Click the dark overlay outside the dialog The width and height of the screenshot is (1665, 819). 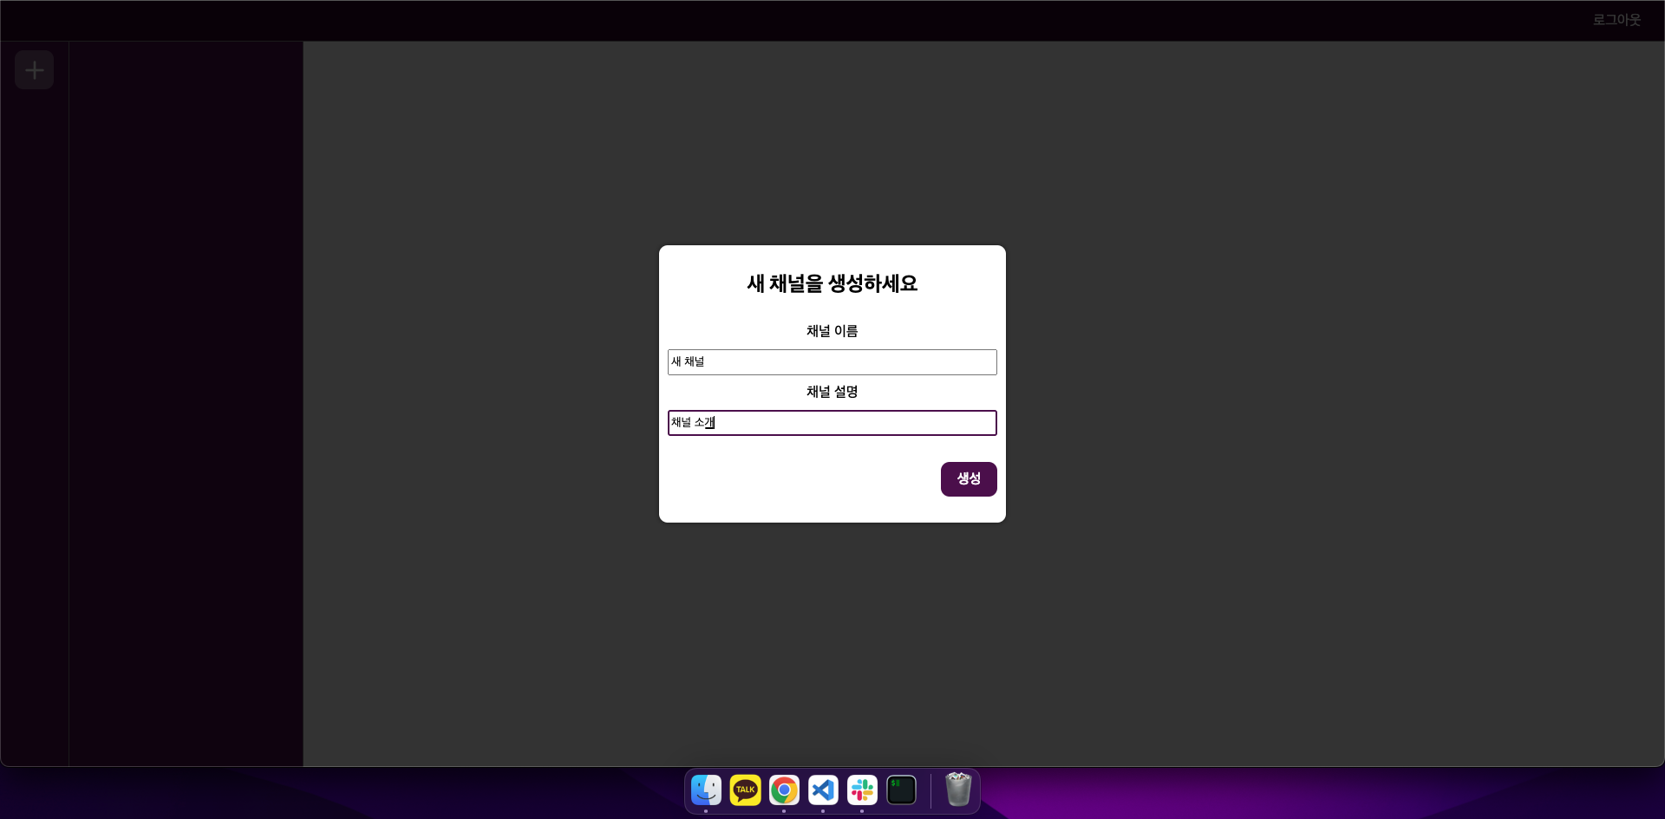click(1301, 607)
